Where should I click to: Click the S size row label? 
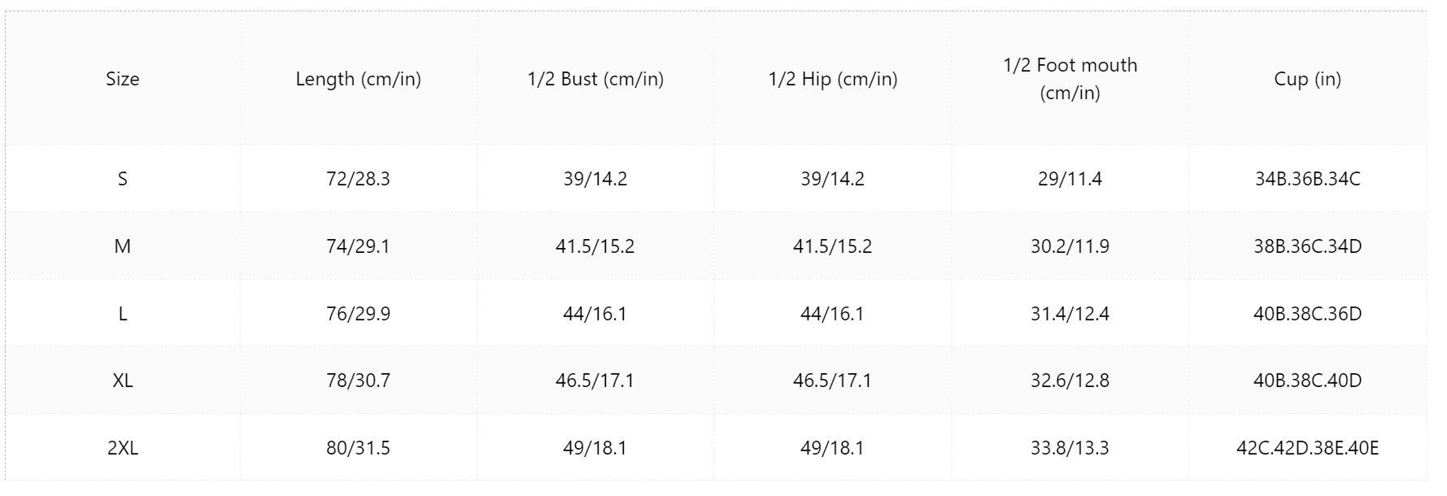123,179
